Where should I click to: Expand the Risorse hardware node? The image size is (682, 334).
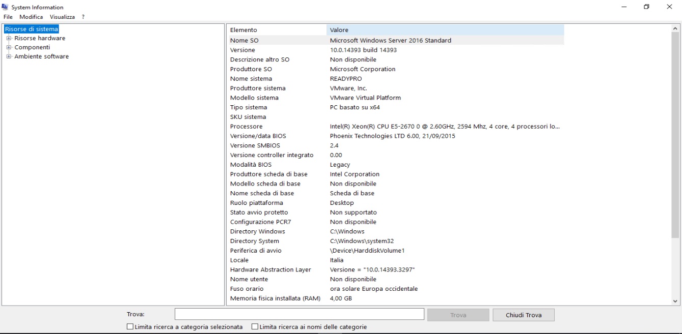coord(9,38)
